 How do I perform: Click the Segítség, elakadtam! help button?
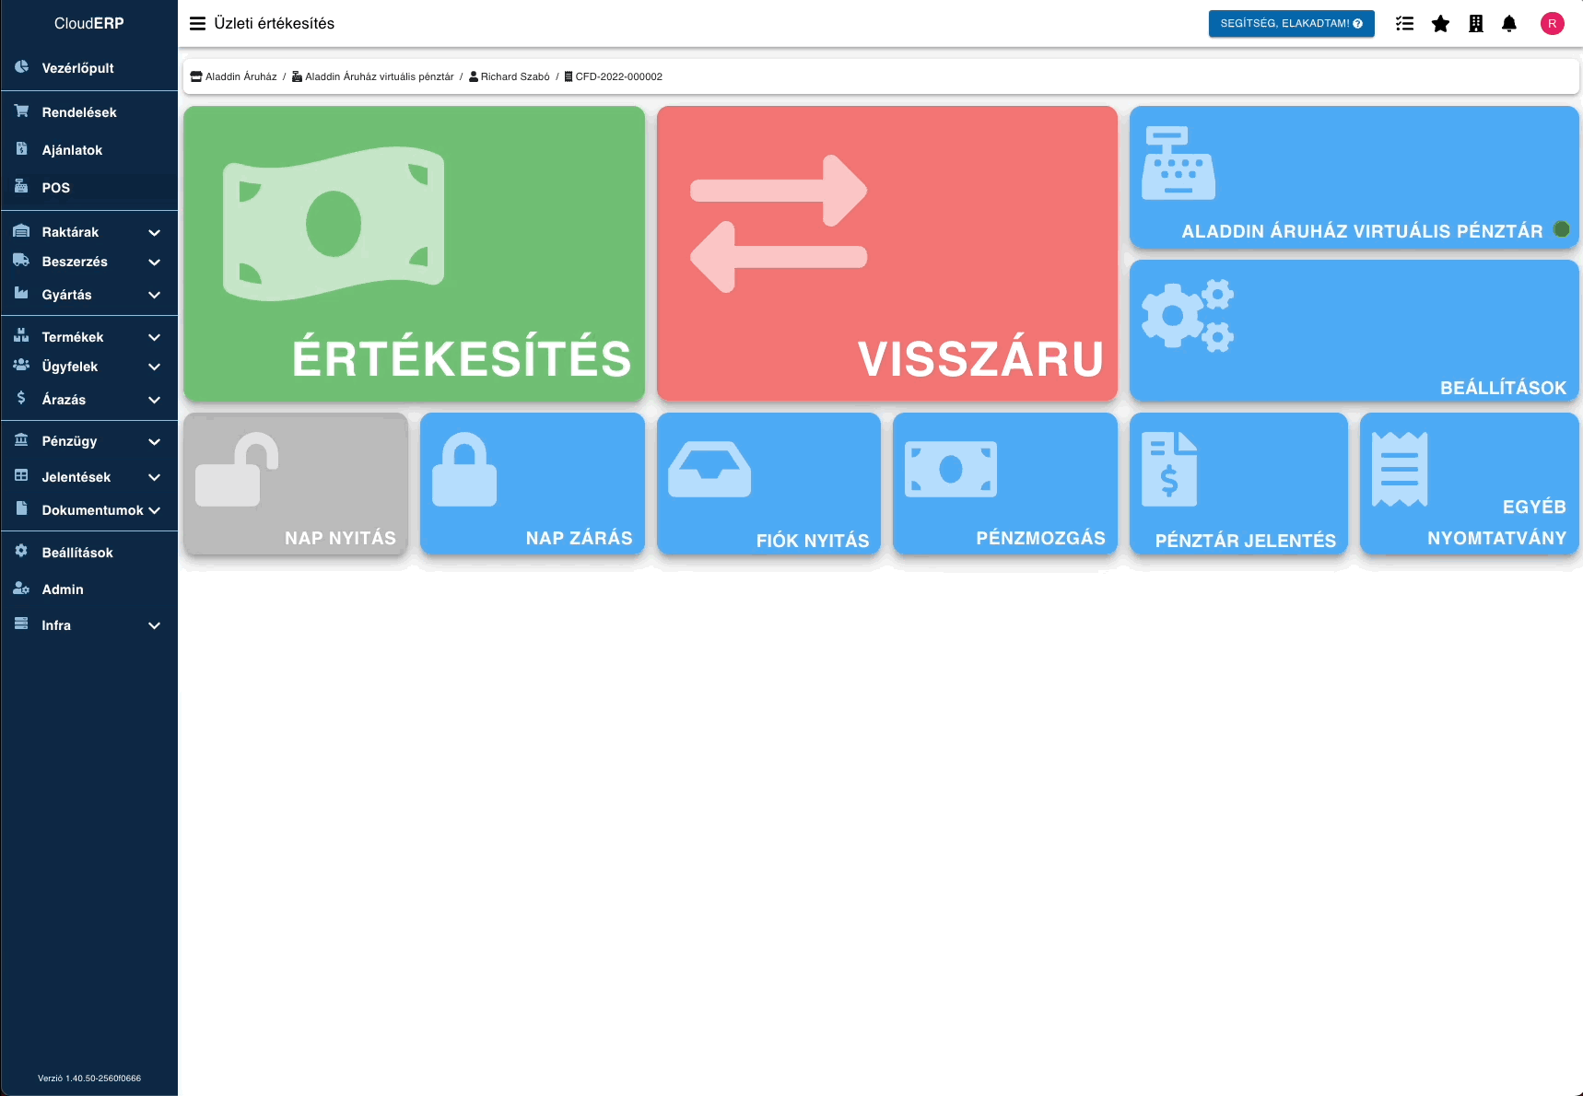(1291, 24)
